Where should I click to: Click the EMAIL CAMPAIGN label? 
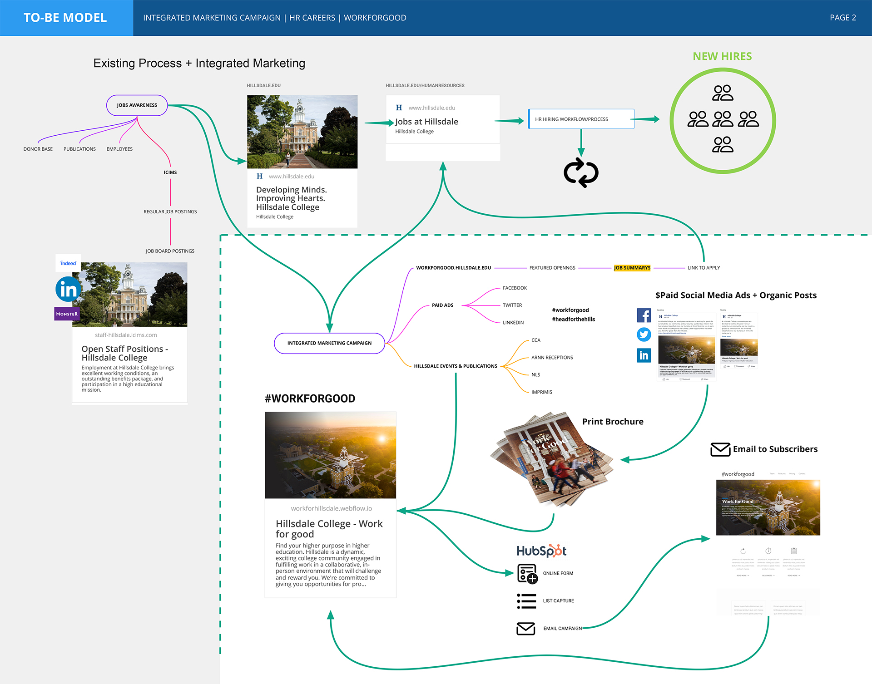click(x=562, y=629)
